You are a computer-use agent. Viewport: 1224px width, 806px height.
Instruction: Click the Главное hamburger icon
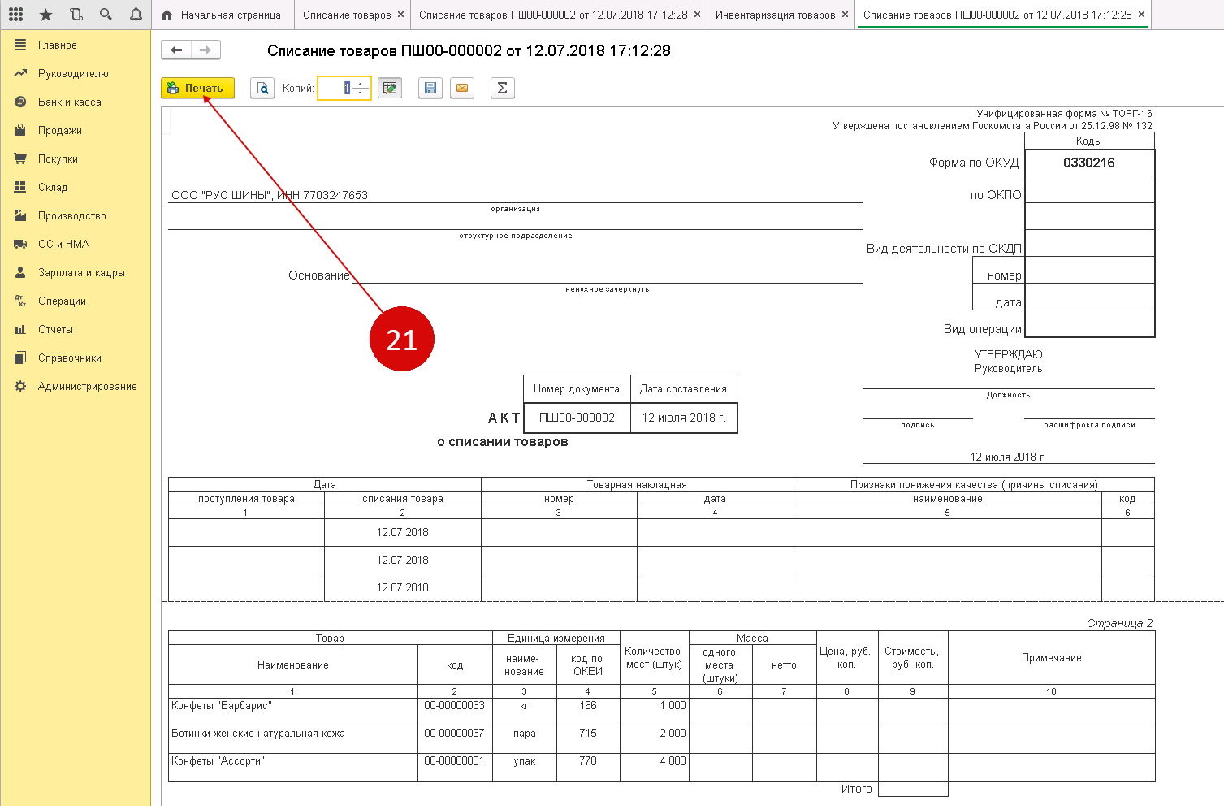[20, 45]
